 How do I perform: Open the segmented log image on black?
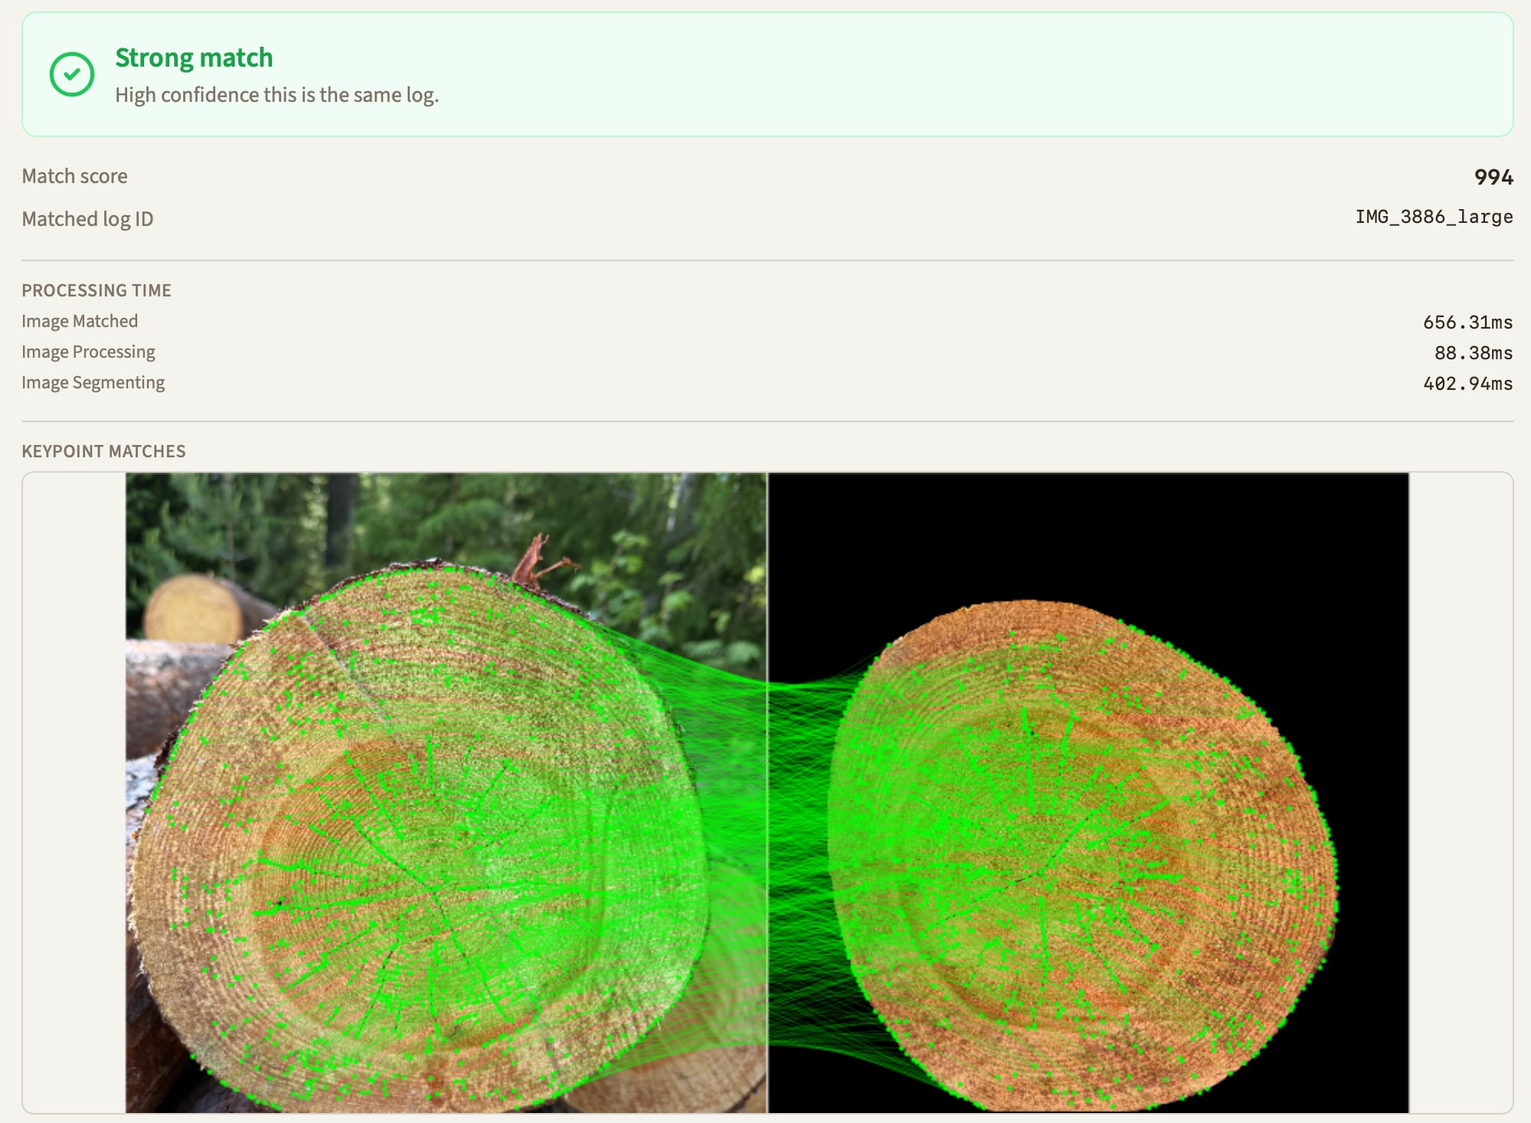1088,793
